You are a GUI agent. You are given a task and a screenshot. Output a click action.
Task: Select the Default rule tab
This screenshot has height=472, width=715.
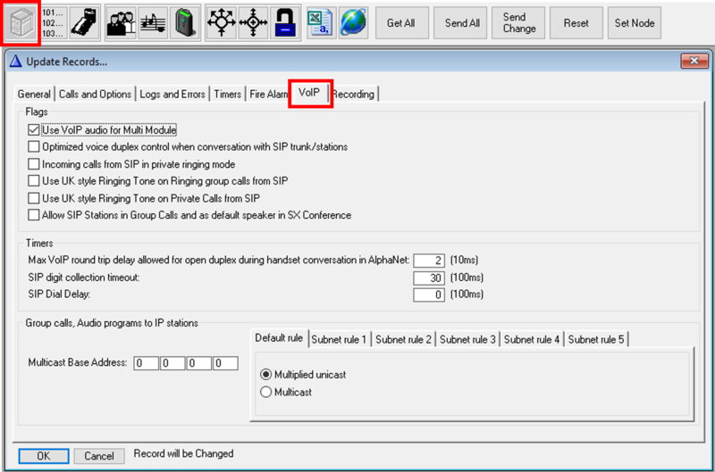click(279, 338)
